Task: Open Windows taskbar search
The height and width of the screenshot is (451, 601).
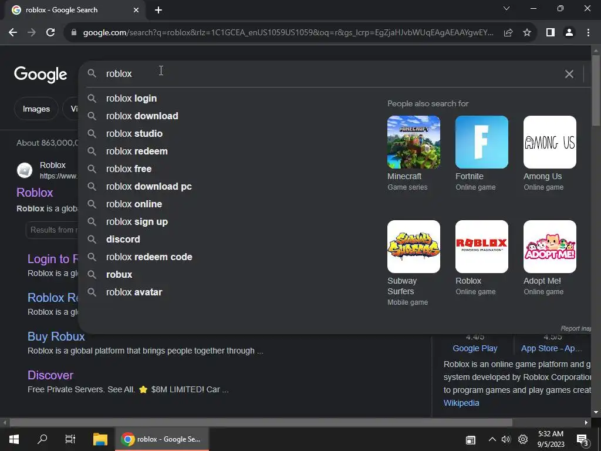Action: (42, 439)
